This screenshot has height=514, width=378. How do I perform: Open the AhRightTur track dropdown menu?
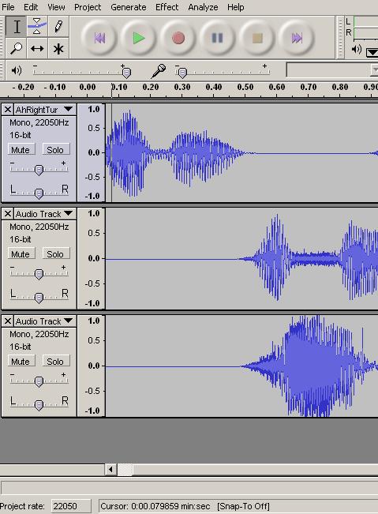[x=68, y=109]
